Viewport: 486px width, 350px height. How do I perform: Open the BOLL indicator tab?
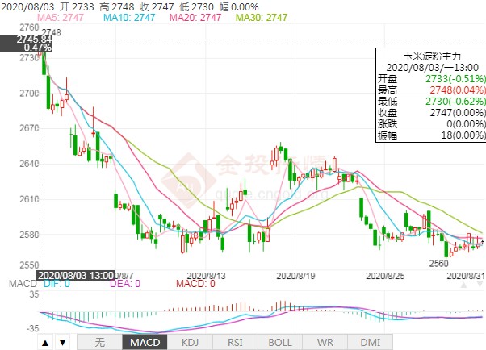[280, 342]
